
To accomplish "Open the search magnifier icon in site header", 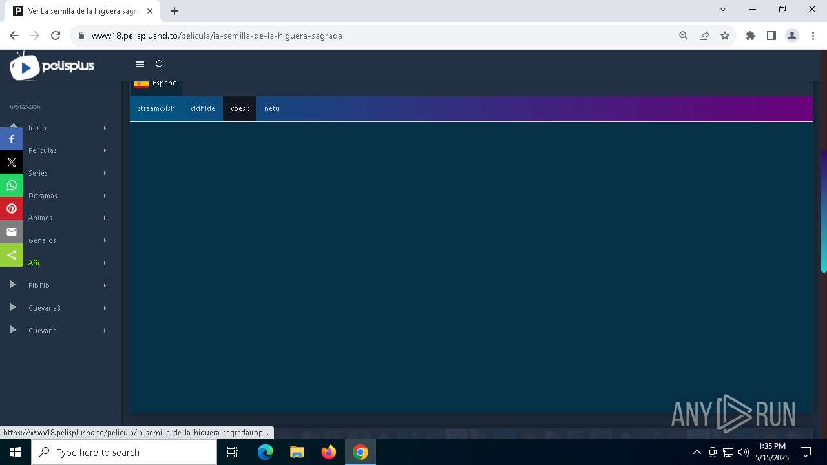I will [160, 65].
